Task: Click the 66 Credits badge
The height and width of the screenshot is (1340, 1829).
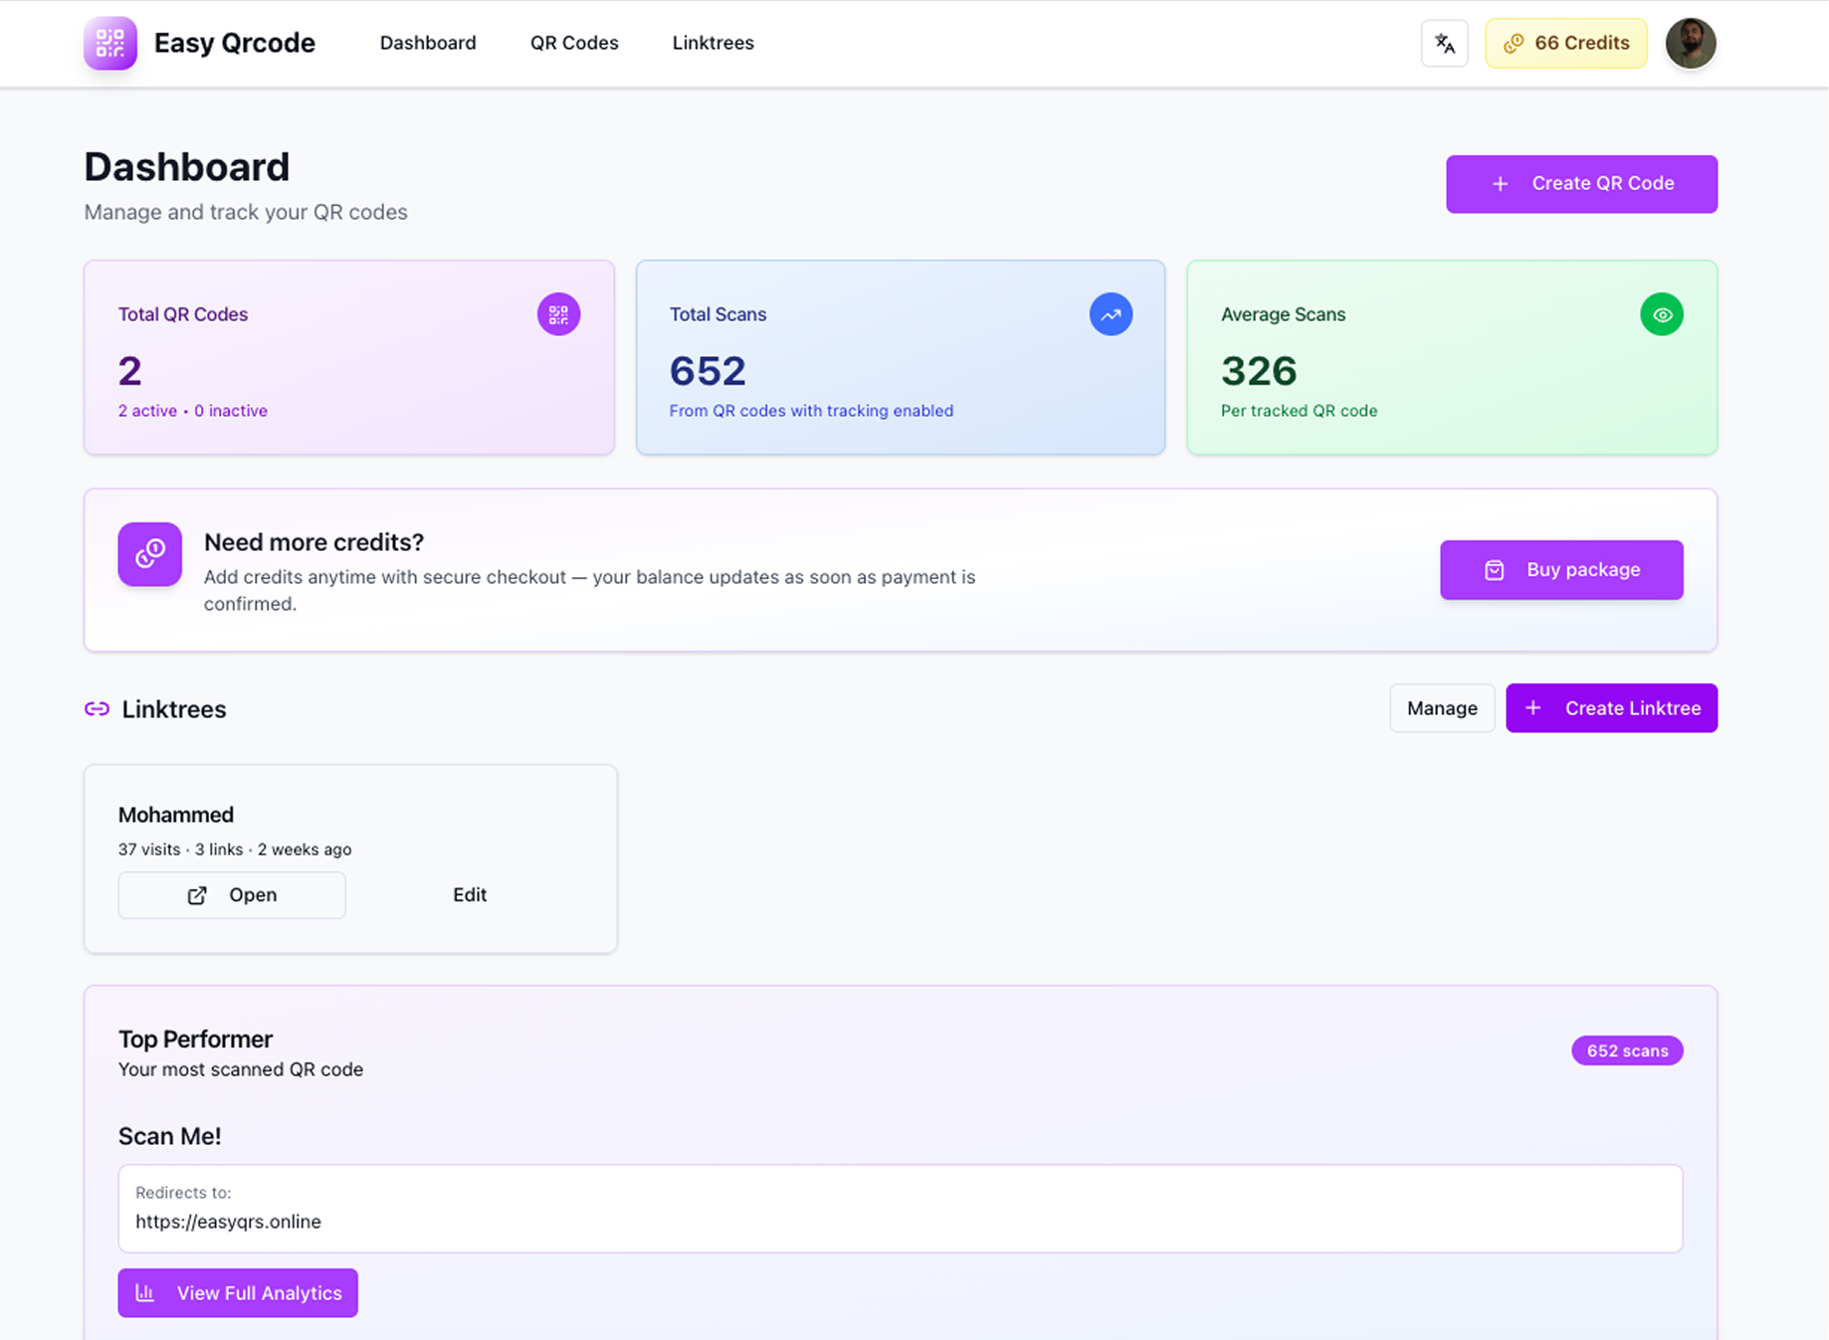Action: coord(1565,43)
